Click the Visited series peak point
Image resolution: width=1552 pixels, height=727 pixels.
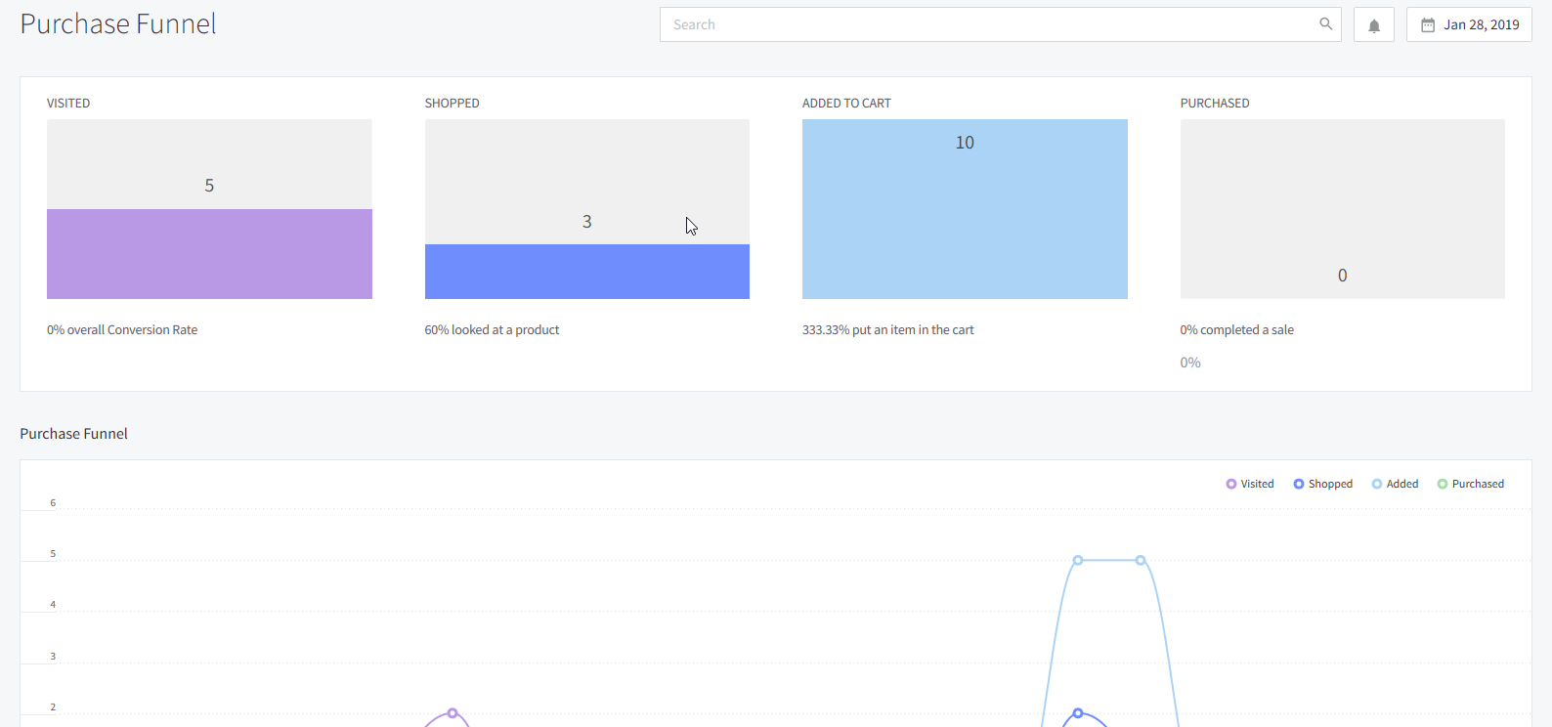pos(453,713)
